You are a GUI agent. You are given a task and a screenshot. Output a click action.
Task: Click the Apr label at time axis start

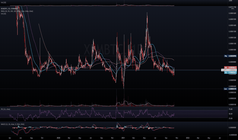[x=10, y=138]
